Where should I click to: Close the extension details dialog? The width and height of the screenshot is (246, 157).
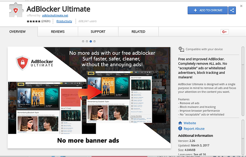pyautogui.click(x=241, y=6)
